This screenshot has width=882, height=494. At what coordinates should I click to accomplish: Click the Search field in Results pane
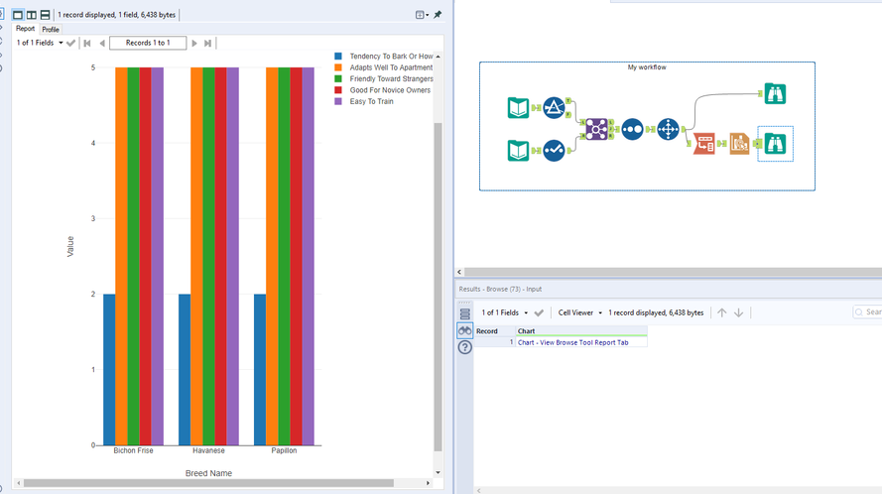tap(867, 311)
